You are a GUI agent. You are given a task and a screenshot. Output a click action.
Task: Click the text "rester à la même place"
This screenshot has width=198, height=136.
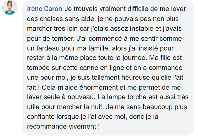(x=62, y=58)
